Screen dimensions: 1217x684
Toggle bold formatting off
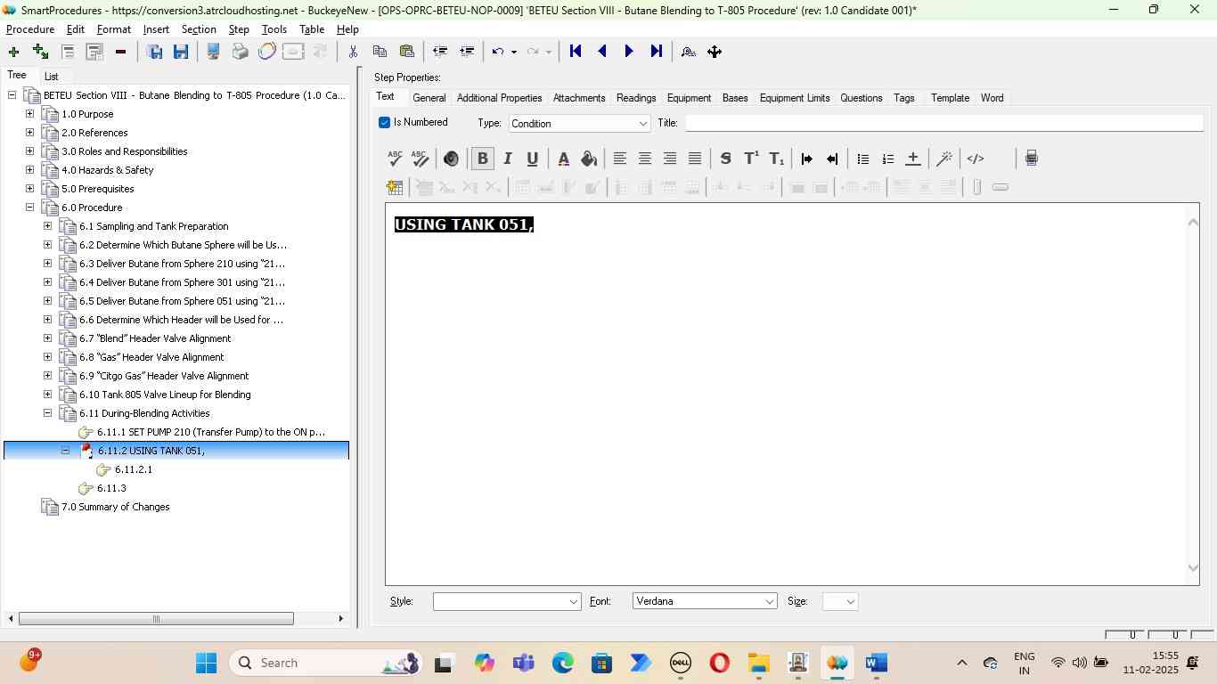[x=483, y=159]
